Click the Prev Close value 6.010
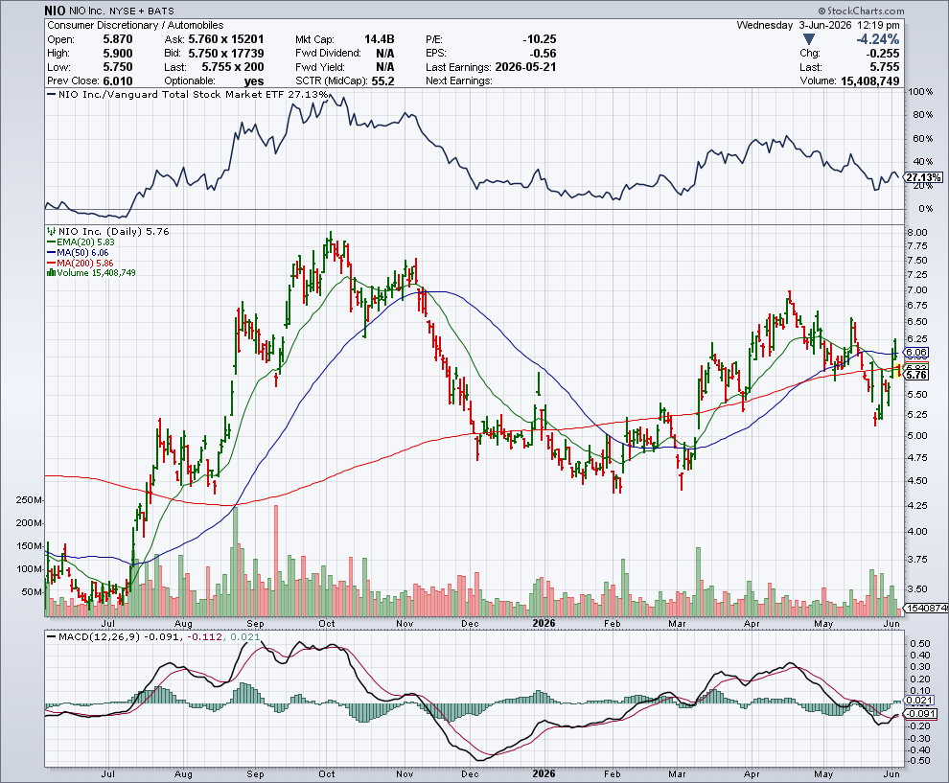Screen dimensions: 949x783 (x=117, y=81)
